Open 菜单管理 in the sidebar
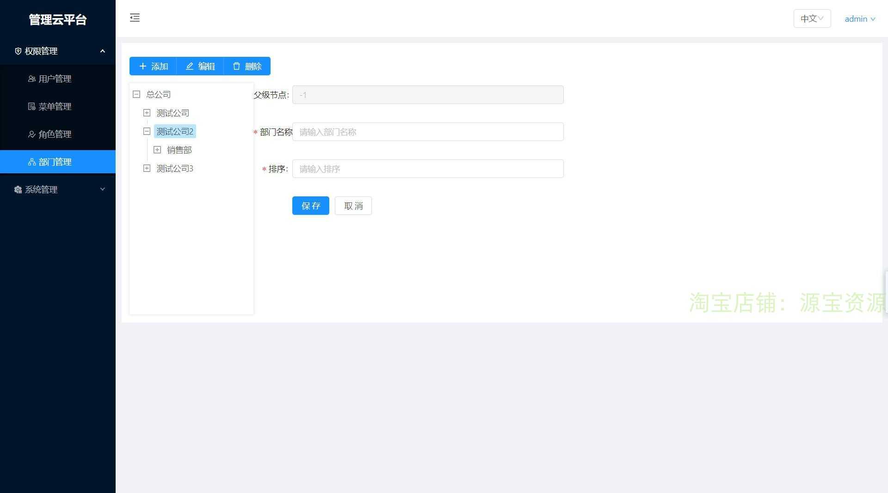Image resolution: width=888 pixels, height=493 pixels. point(58,106)
